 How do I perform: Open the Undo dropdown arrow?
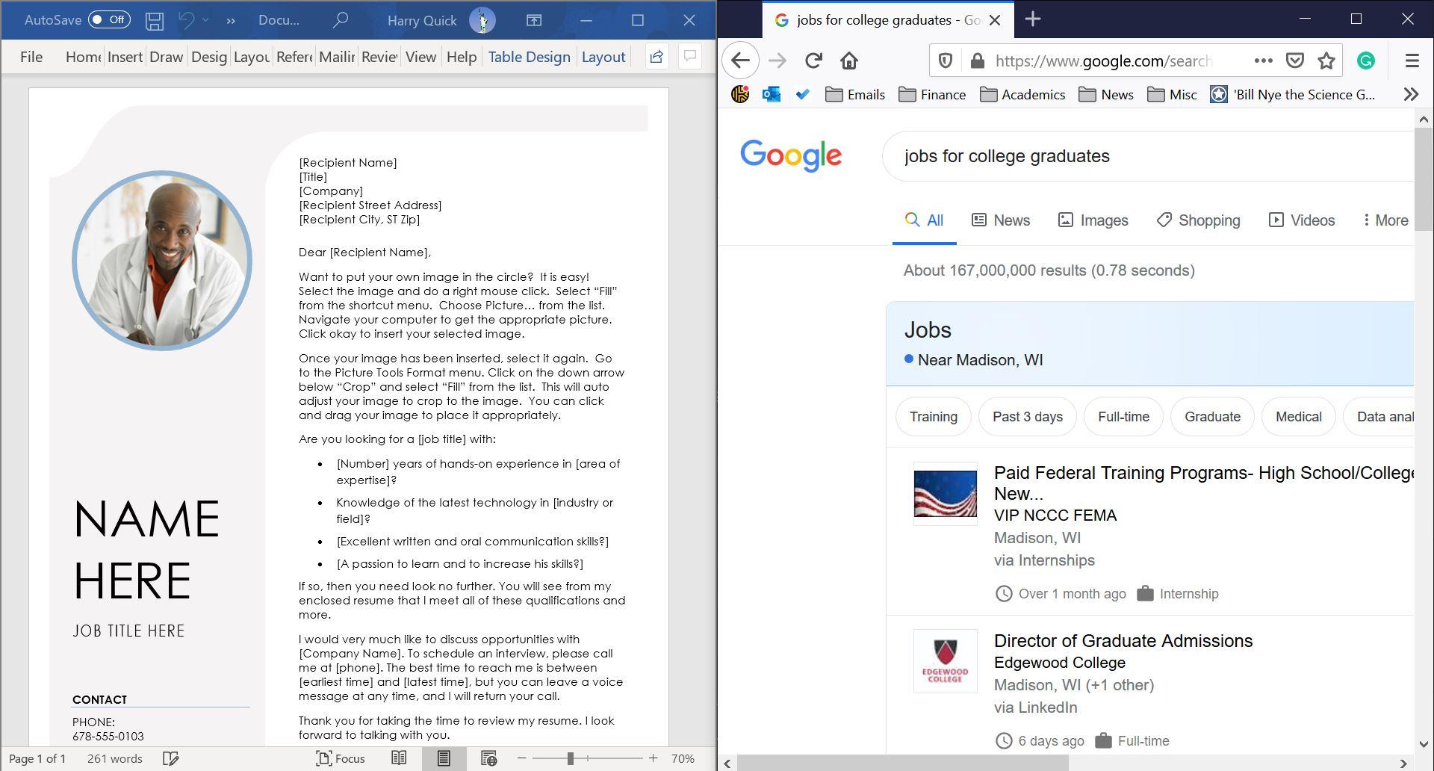204,20
